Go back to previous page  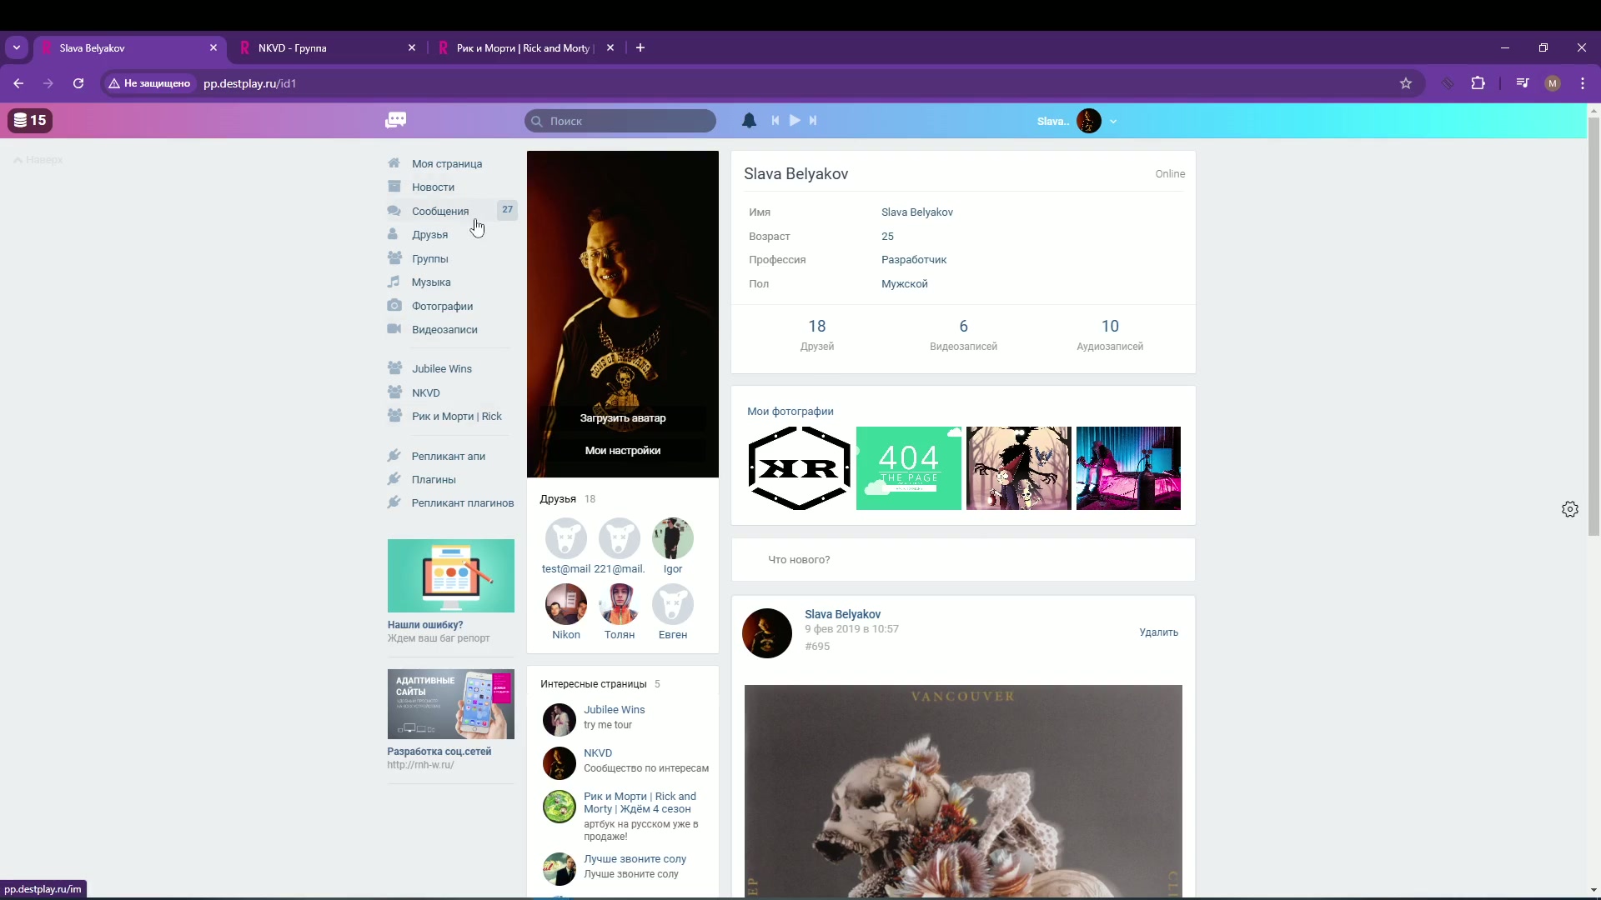(18, 83)
